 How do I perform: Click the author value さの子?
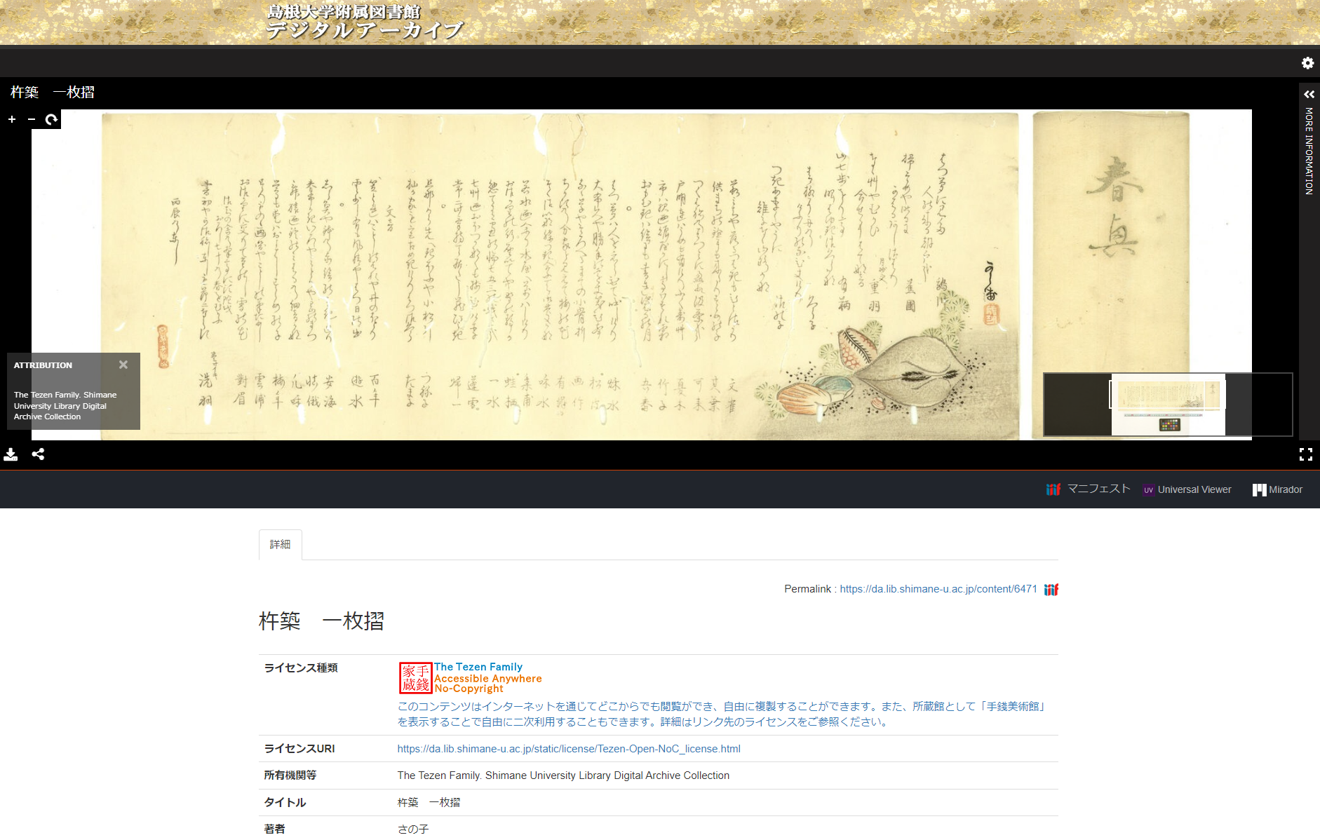click(x=413, y=829)
